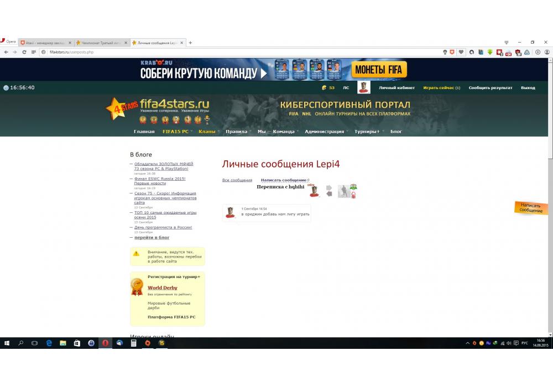Click the orange shield badge in address bar
This screenshot has height=387, width=553.
[452, 52]
